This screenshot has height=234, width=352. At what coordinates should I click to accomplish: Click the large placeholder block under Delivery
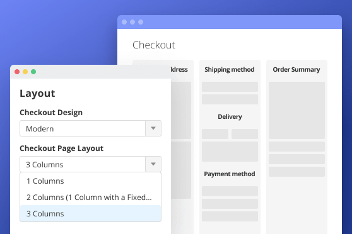[x=230, y=152]
